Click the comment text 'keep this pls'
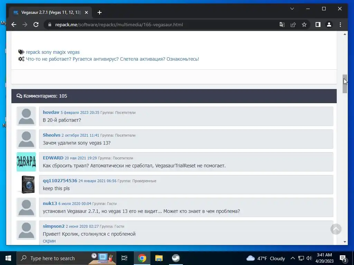The width and height of the screenshot is (354, 265). click(56, 188)
